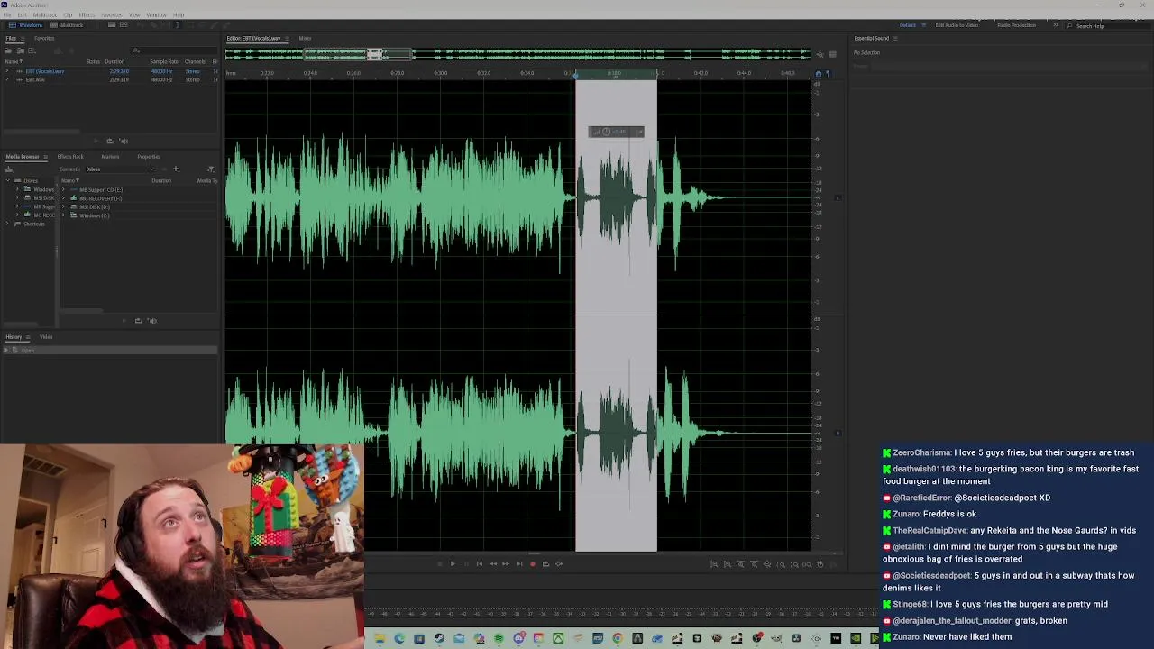Open the Properties tab

click(149, 157)
